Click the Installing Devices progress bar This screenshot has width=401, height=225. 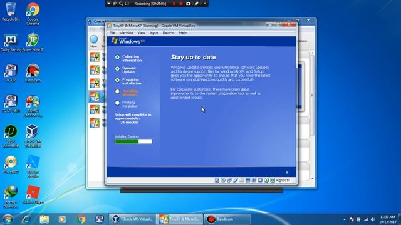(133, 142)
